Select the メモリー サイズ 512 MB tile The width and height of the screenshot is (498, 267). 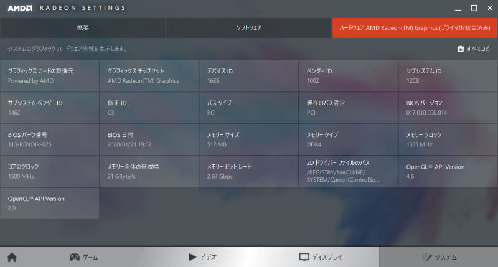[x=248, y=139]
